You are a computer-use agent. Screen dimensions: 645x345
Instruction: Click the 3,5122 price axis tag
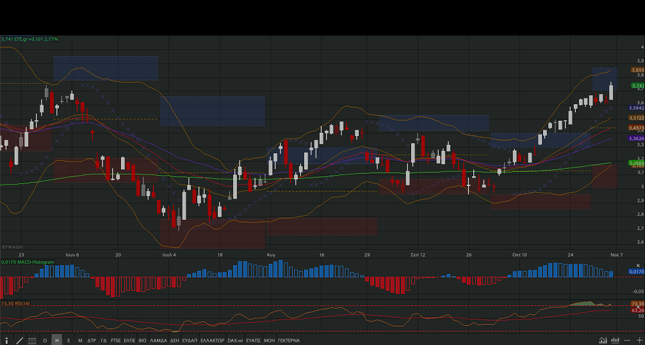(x=637, y=118)
